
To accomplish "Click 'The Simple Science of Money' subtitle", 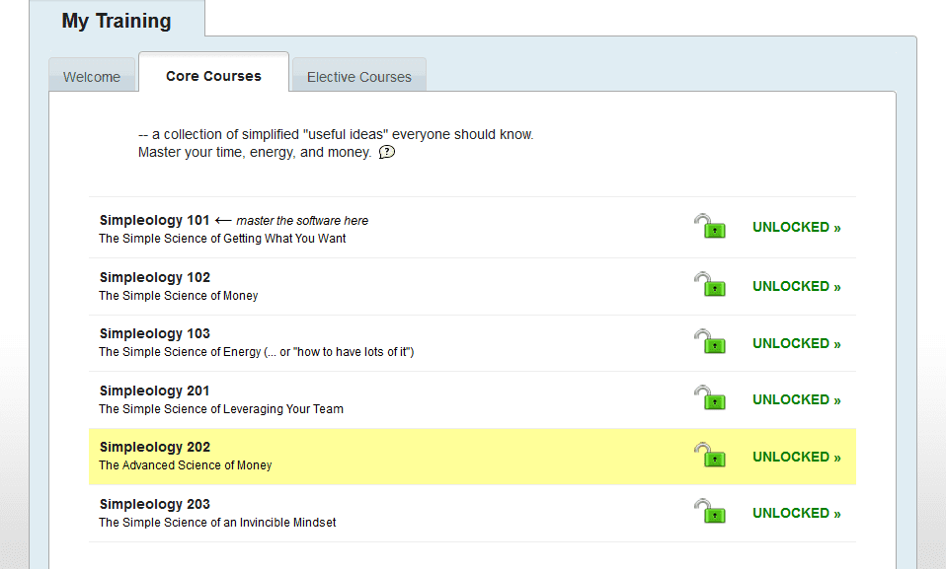I will coord(178,296).
